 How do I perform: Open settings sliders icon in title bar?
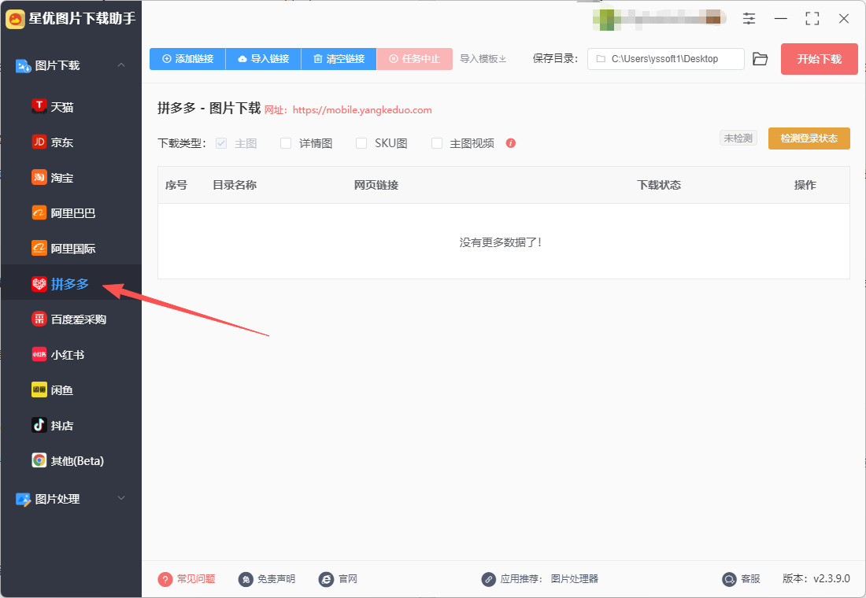749,18
